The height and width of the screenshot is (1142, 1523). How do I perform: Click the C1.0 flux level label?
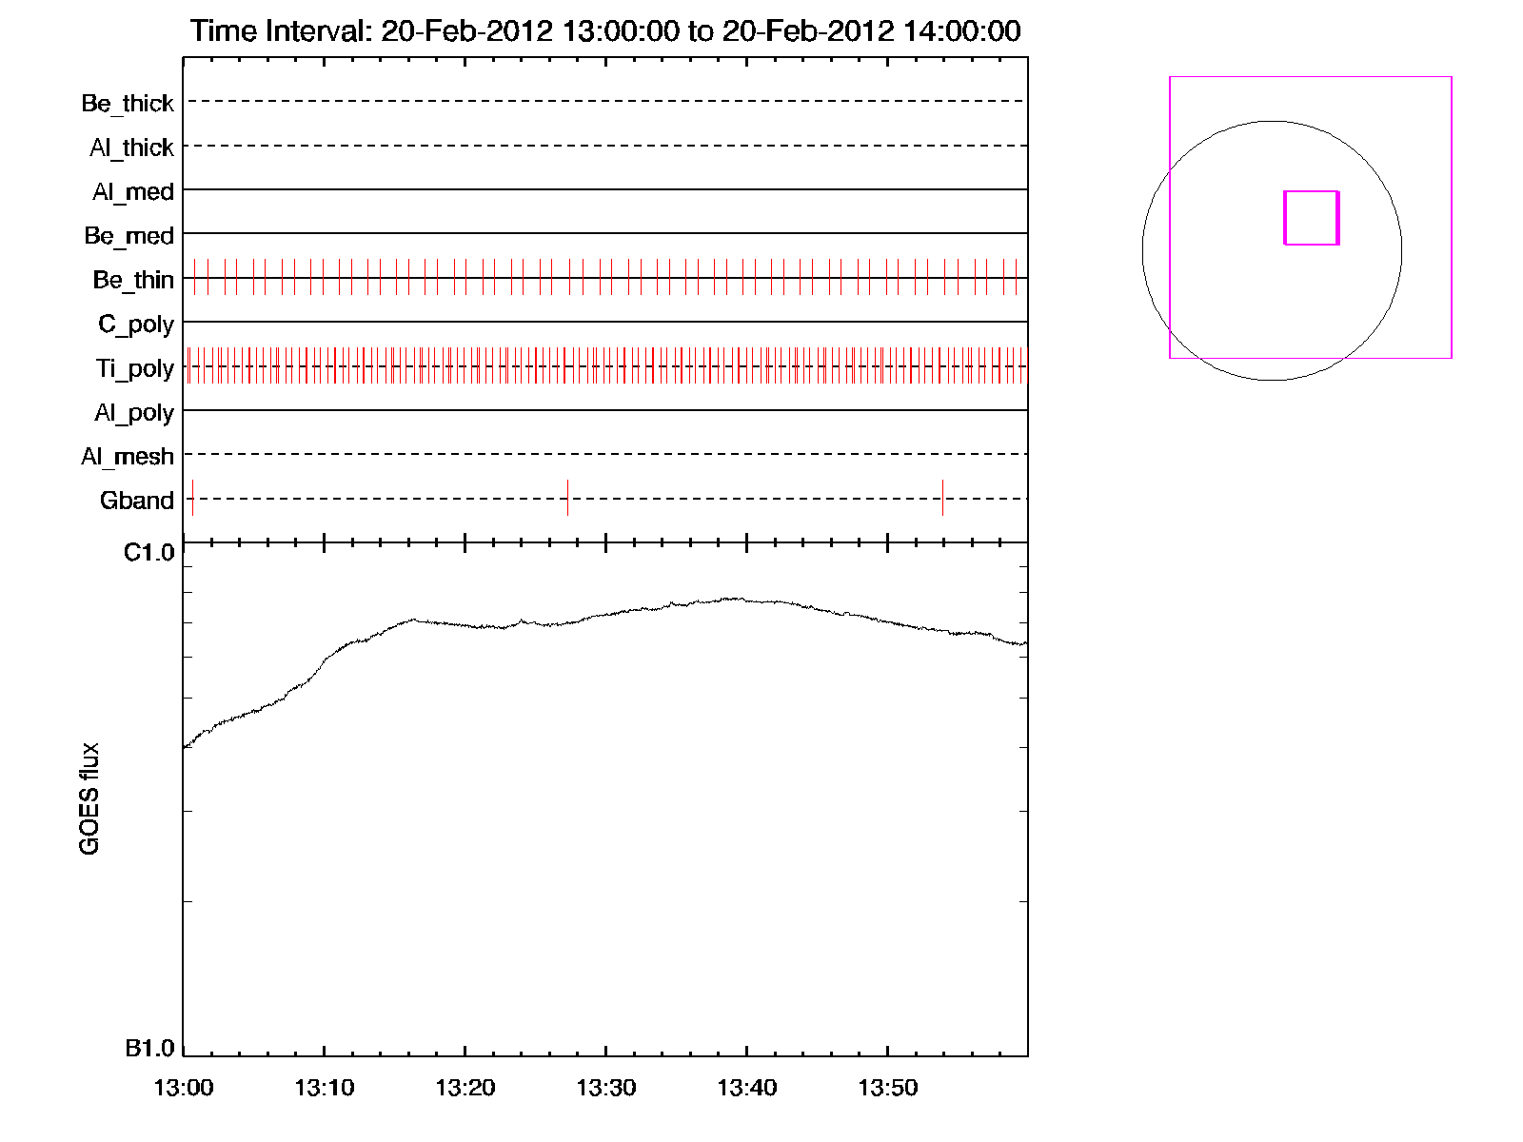pos(149,553)
